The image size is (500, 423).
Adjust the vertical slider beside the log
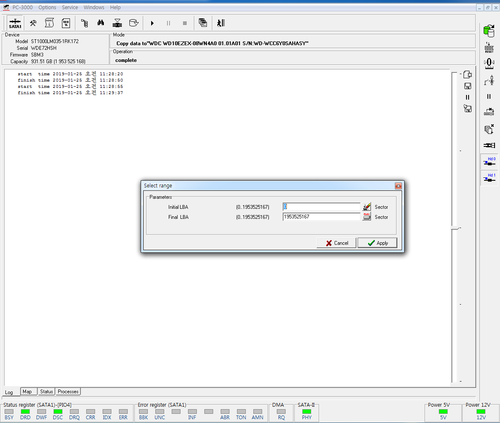[455, 228]
